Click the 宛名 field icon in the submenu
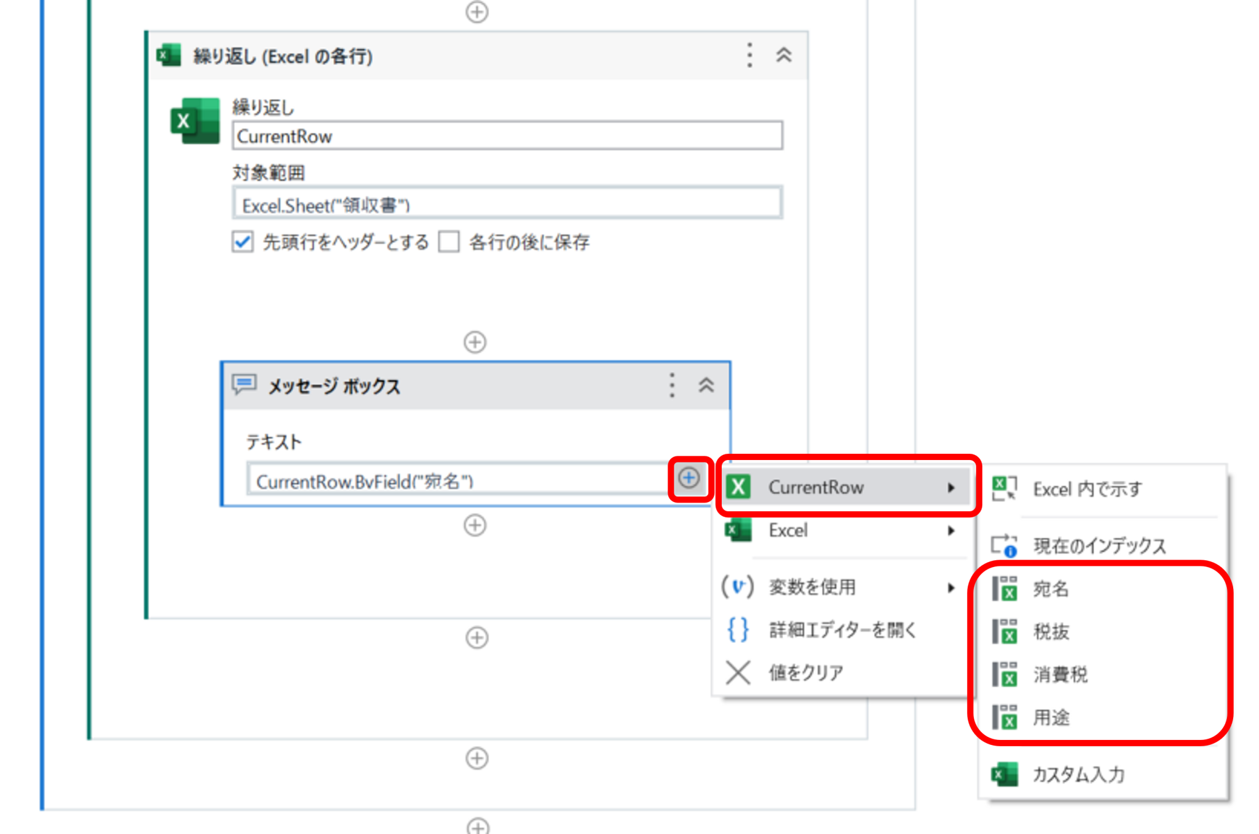The width and height of the screenshot is (1259, 834). tap(1006, 589)
